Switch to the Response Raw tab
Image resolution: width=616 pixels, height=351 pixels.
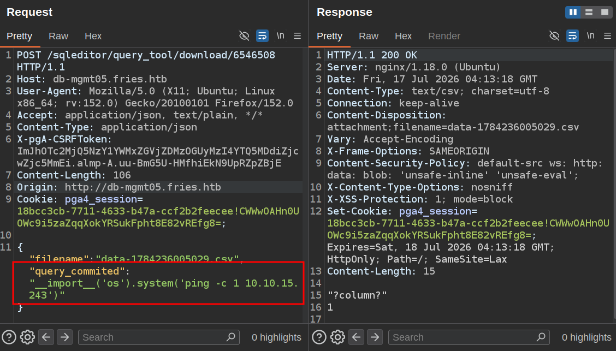369,36
